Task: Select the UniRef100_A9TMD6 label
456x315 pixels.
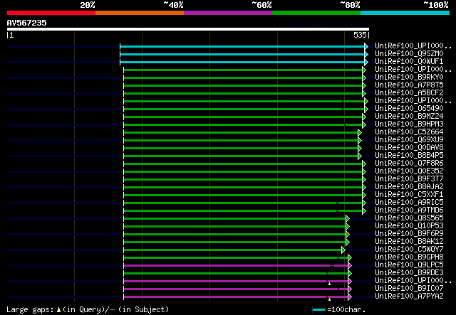Action: (x=409, y=210)
